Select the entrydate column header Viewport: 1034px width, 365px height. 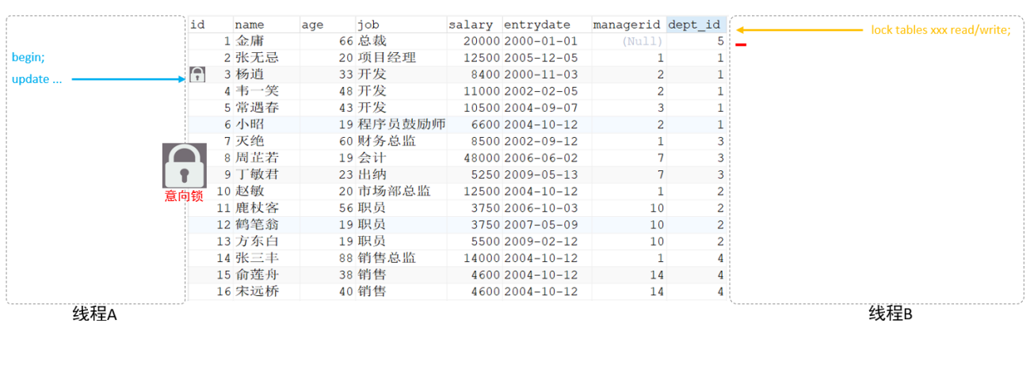coord(536,25)
